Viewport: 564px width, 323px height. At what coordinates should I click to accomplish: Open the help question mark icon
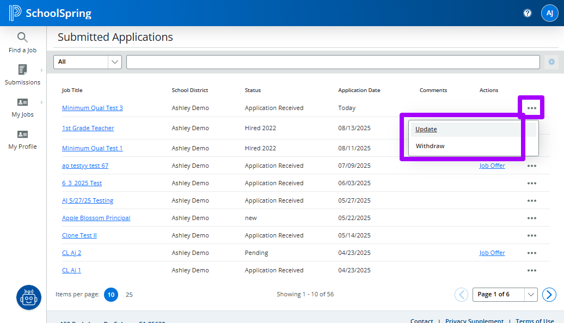pos(527,13)
